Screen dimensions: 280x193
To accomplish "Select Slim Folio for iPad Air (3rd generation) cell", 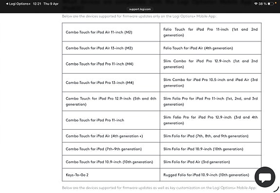I will 211,162.
